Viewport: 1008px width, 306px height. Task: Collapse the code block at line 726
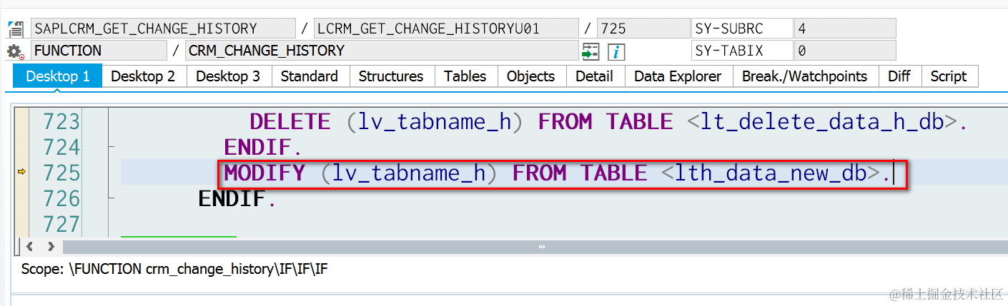click(111, 199)
